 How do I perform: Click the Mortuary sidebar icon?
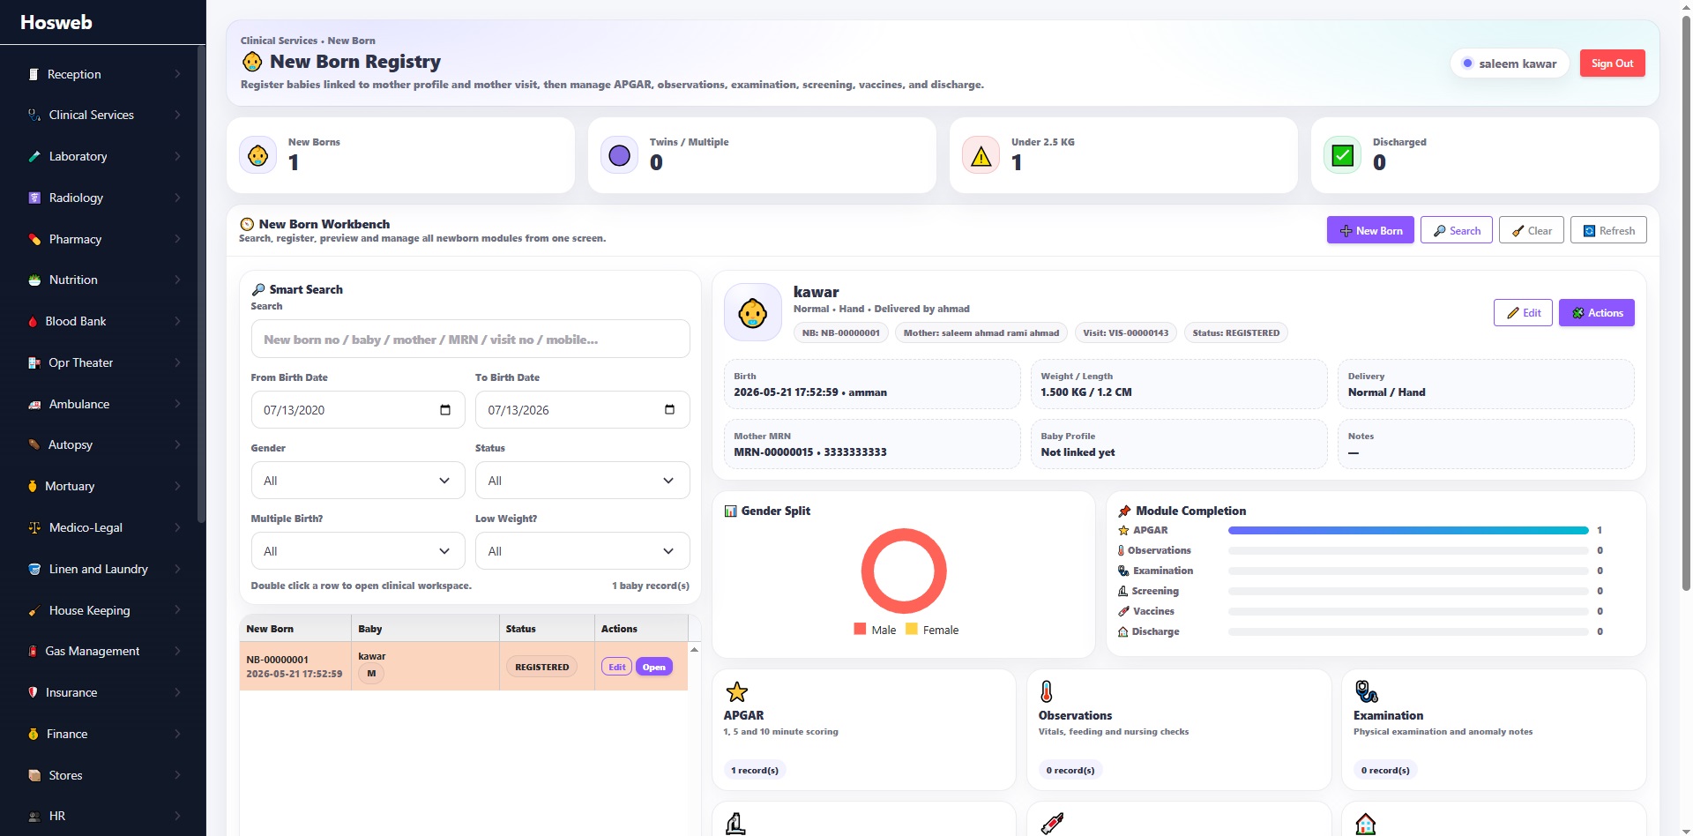33,487
